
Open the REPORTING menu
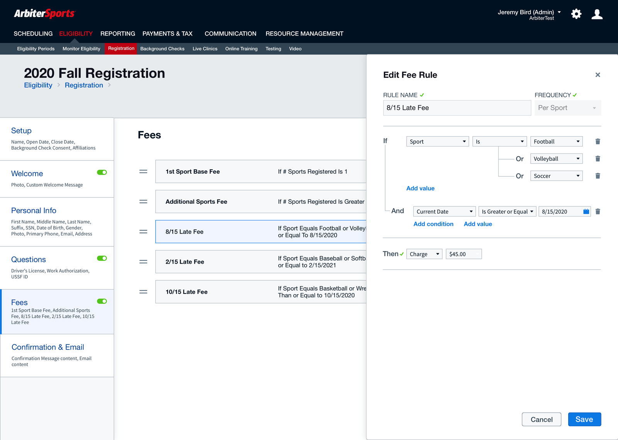point(118,34)
